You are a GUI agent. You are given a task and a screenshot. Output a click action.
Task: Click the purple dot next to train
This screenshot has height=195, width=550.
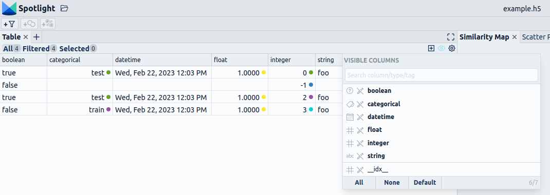(108, 110)
